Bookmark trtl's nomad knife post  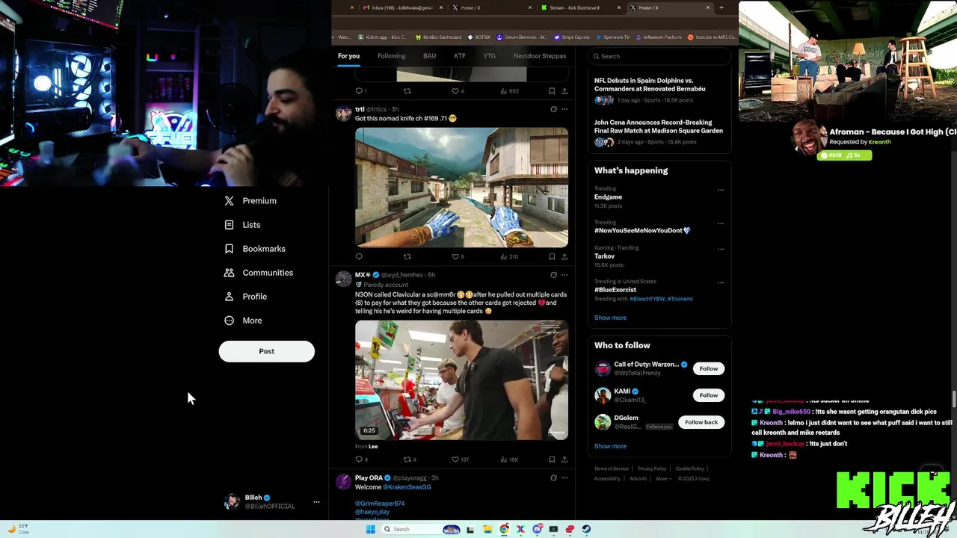tap(552, 256)
